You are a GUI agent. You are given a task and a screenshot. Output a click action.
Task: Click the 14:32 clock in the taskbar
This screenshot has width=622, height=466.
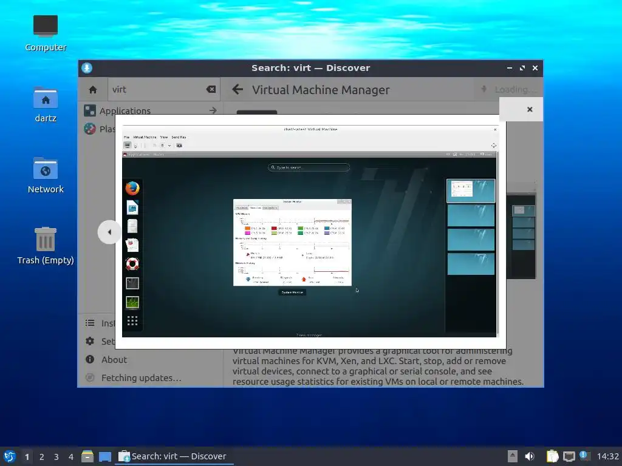[x=607, y=456]
